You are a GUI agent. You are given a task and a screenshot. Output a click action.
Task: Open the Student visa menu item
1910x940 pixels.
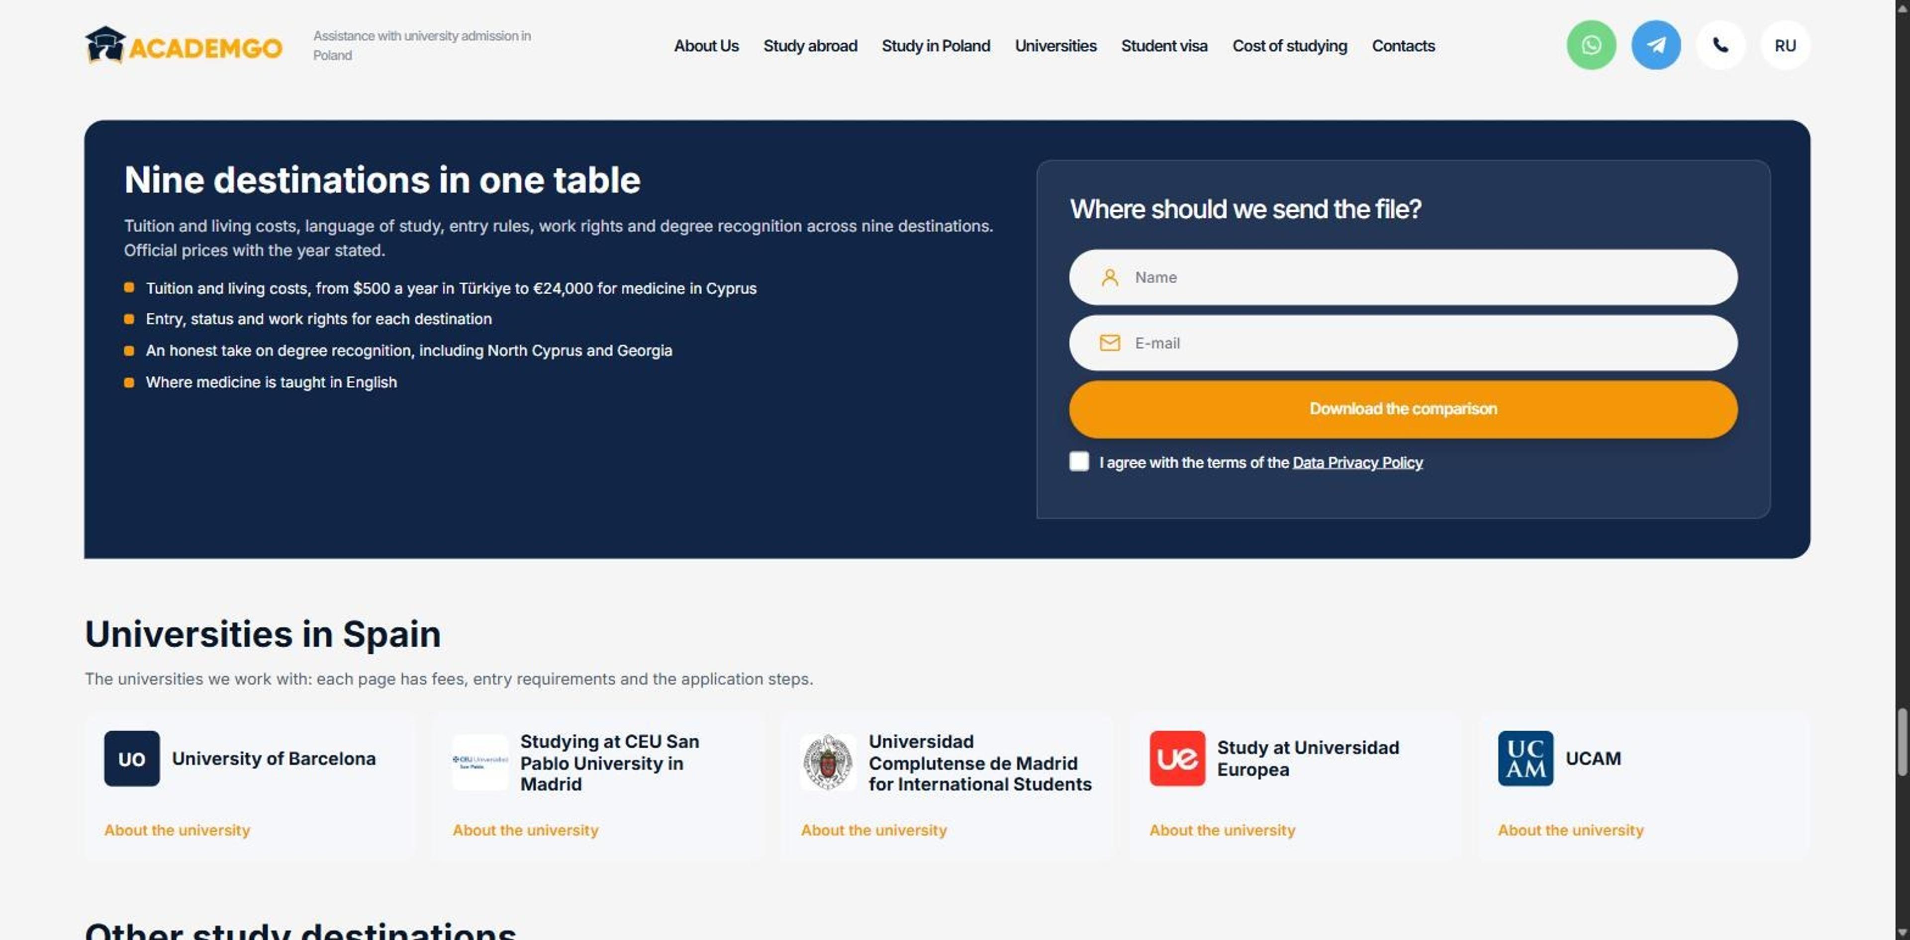click(x=1164, y=46)
